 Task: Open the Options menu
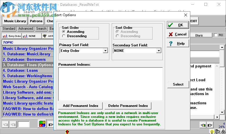coord(45,12)
